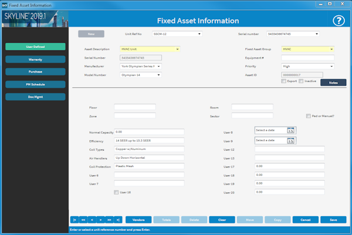Open the Manufacturer dropdown
This screenshot has height=235, width=352.
tap(159, 66)
